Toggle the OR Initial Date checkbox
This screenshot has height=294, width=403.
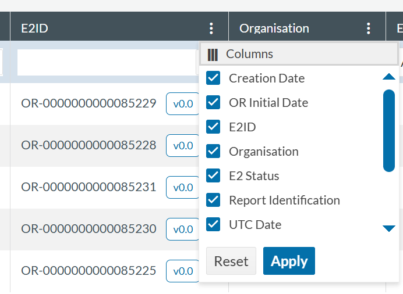coord(214,102)
